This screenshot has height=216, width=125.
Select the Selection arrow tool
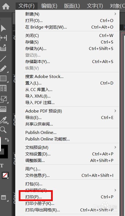pyautogui.click(x=3, y=28)
